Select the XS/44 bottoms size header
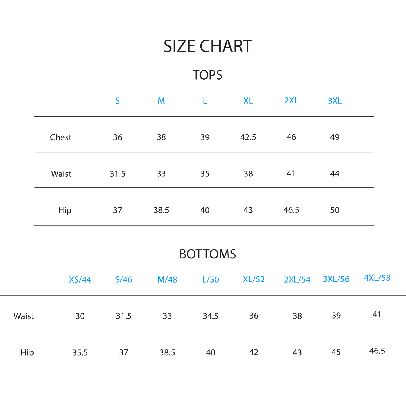Viewport: 406px width, 406px height. click(x=80, y=280)
